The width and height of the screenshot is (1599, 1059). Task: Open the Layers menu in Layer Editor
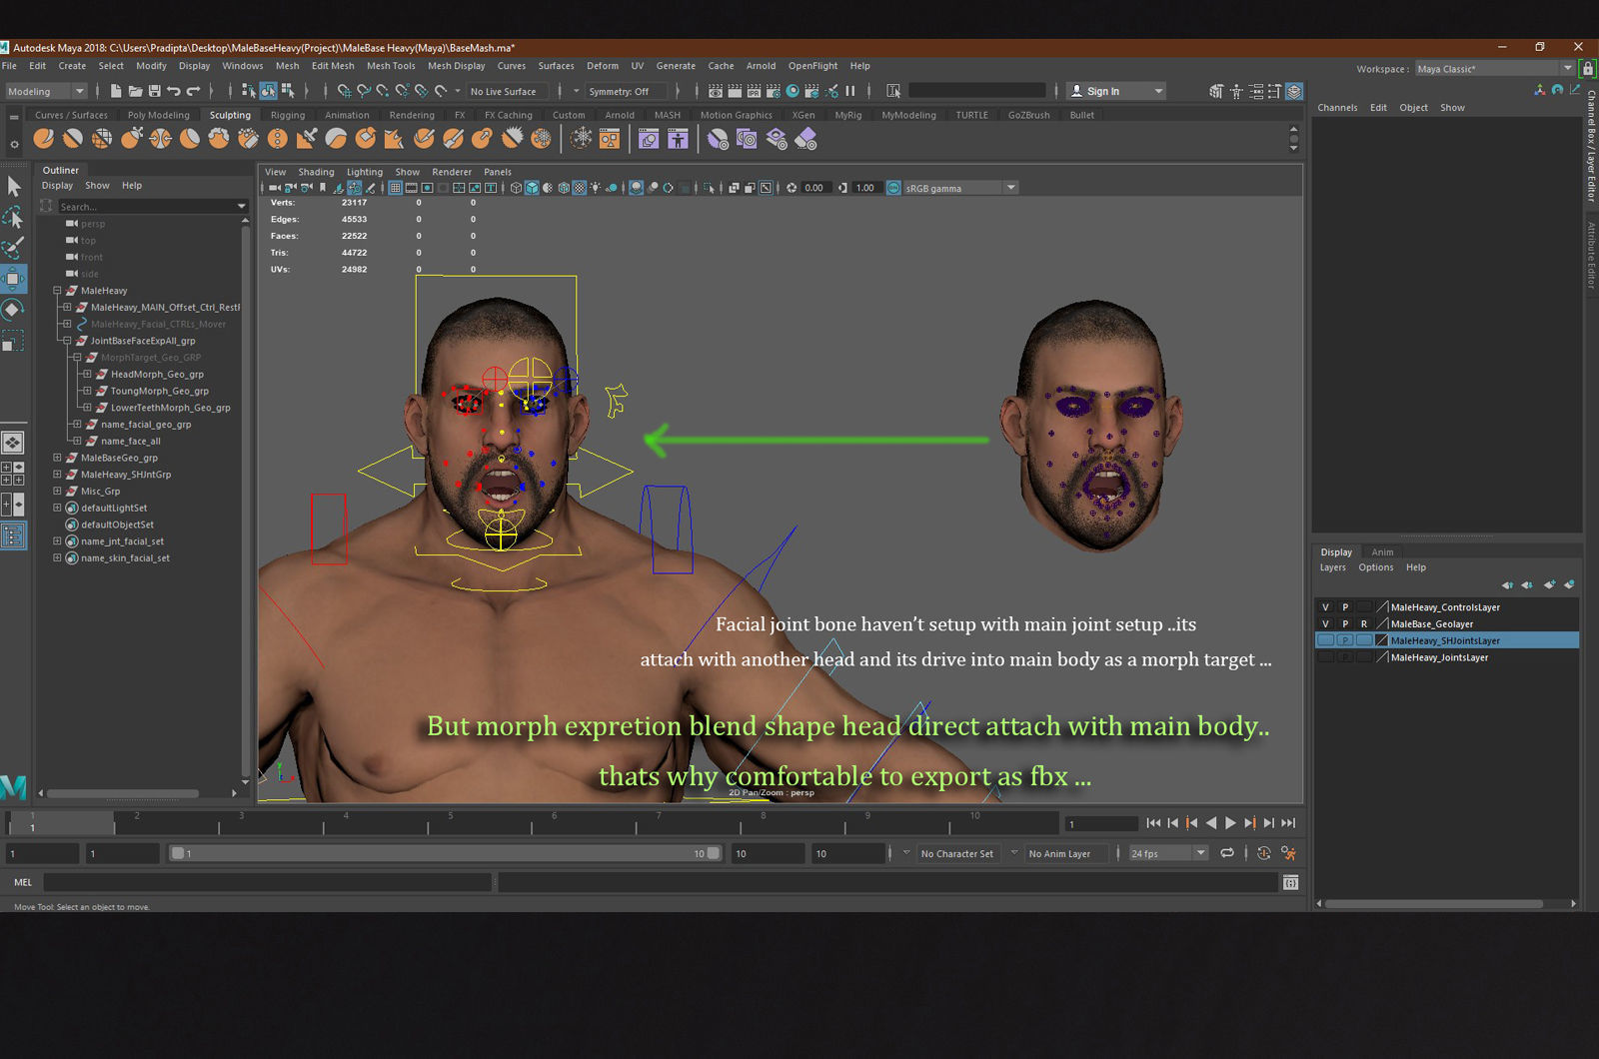pos(1332,567)
